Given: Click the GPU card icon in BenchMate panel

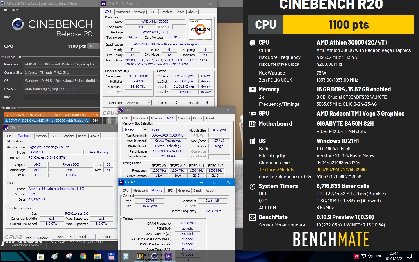Looking at the screenshot, I should (x=252, y=114).
